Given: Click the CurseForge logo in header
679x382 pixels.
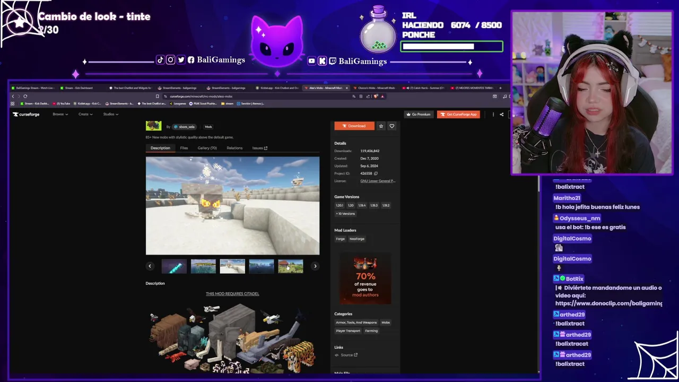Looking at the screenshot, I should (x=27, y=114).
